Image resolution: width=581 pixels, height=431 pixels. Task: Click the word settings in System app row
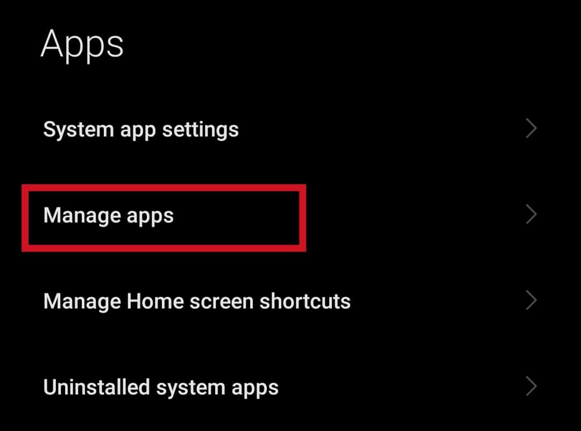pos(201,131)
